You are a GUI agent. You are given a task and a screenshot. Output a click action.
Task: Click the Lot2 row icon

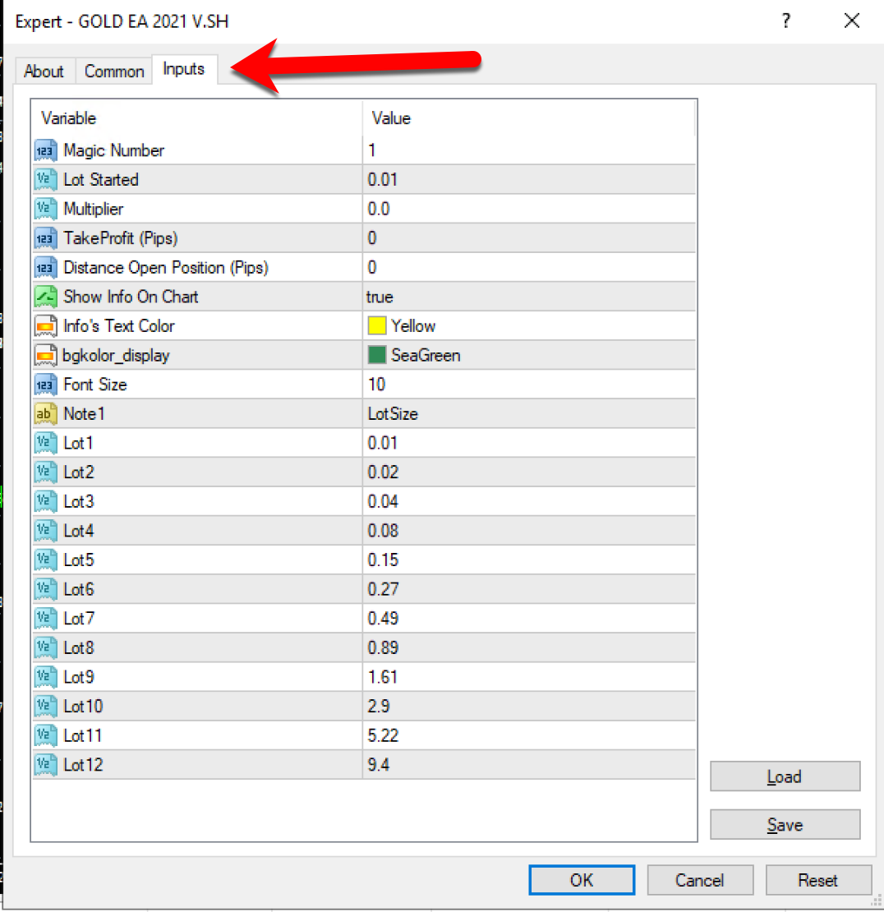click(x=45, y=472)
